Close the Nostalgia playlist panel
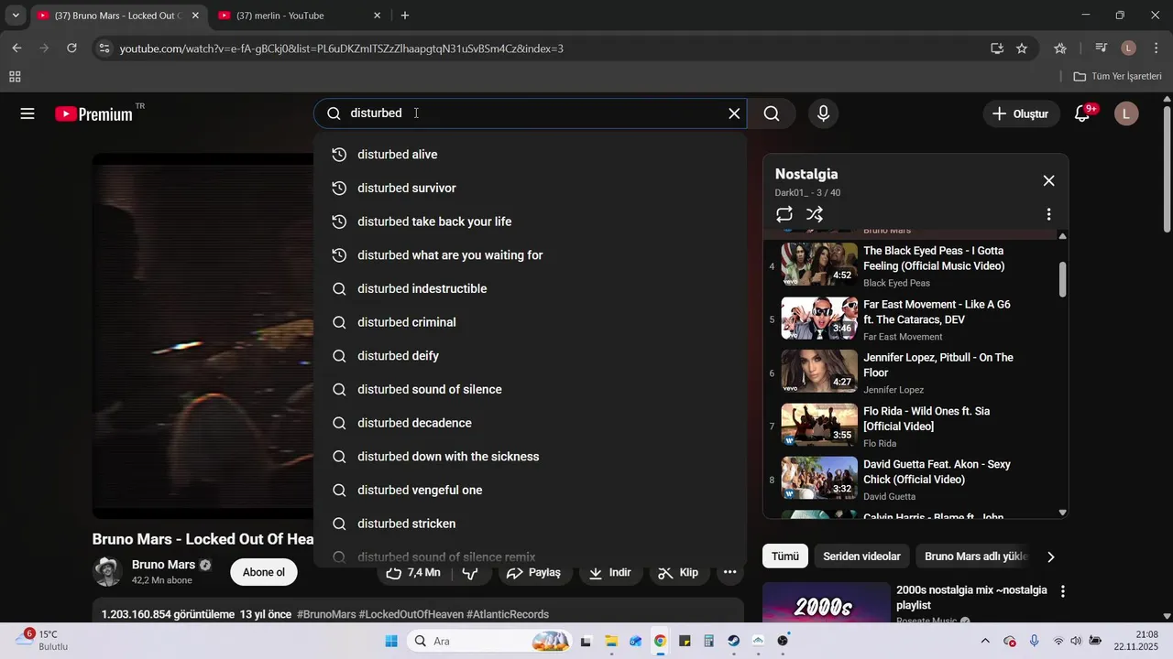1173x659 pixels. (x=1048, y=180)
